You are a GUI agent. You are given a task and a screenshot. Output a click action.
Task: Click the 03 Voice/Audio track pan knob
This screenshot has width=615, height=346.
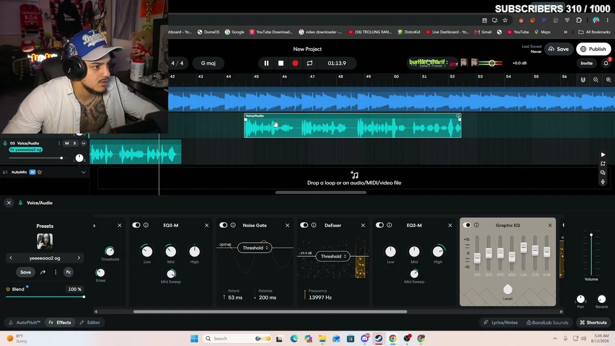(79, 158)
